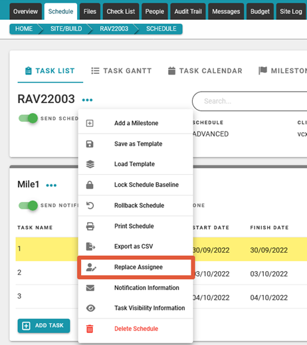Click the Print Schedule printer icon
The height and width of the screenshot is (345, 307).
(x=90, y=226)
